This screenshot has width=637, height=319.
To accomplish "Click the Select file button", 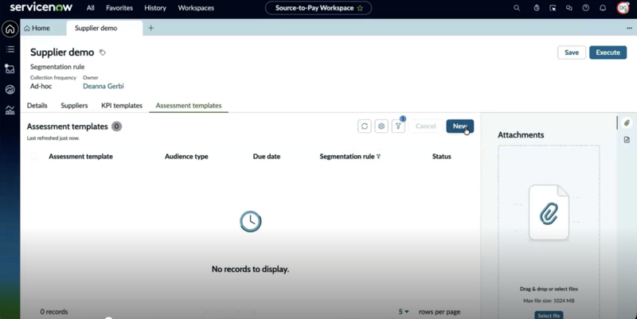I will pos(549,315).
